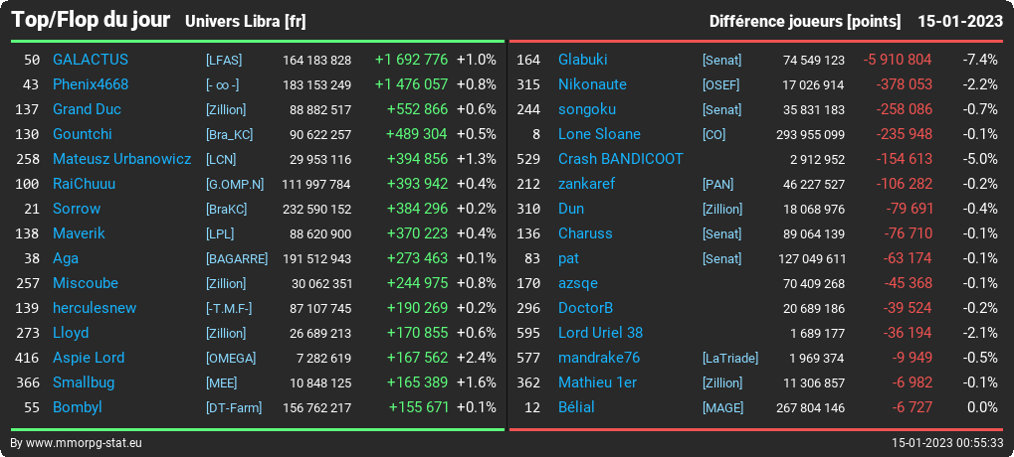Select Différence joueurs [points] heading
The width and height of the screenshot is (1014, 457).
click(804, 21)
